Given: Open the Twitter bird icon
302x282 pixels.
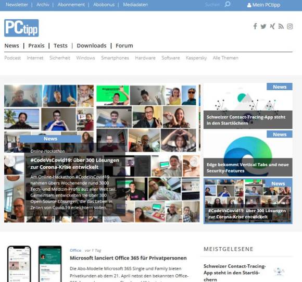Looking at the screenshot, I should [x=263, y=27].
